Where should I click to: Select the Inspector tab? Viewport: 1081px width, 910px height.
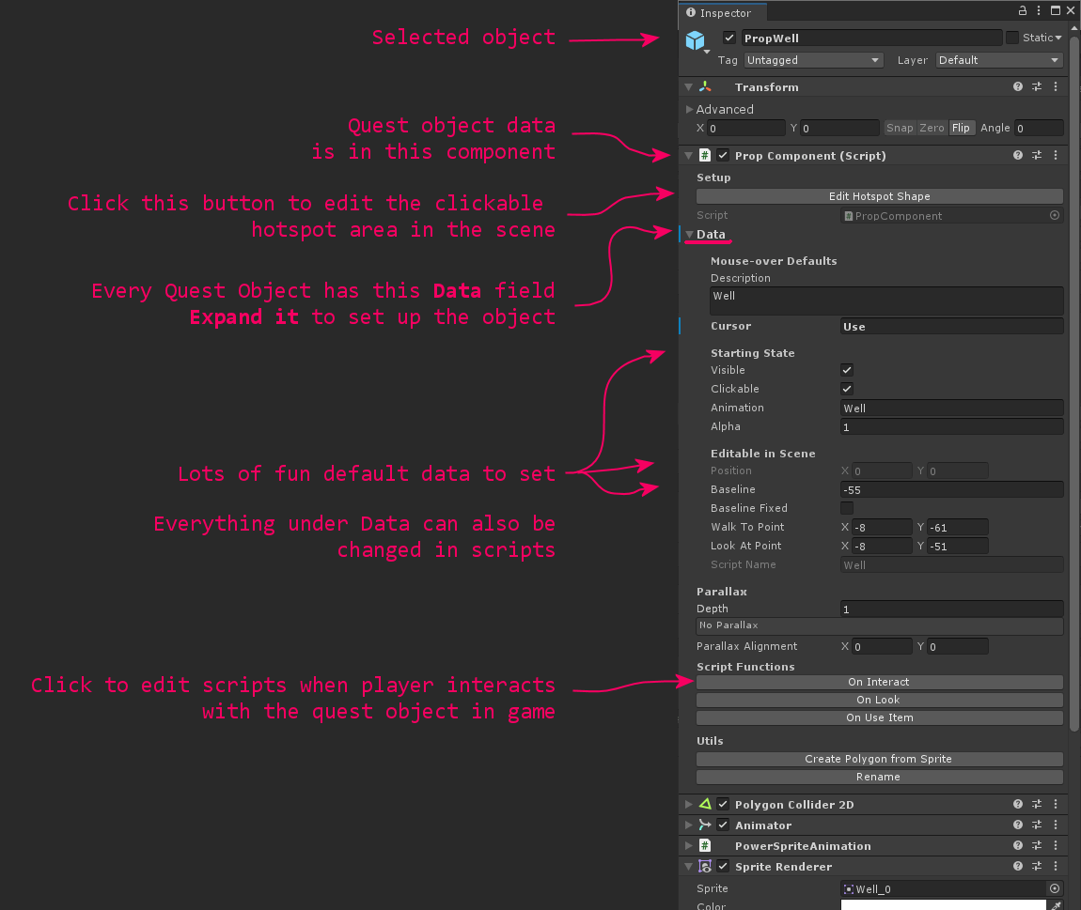720,13
